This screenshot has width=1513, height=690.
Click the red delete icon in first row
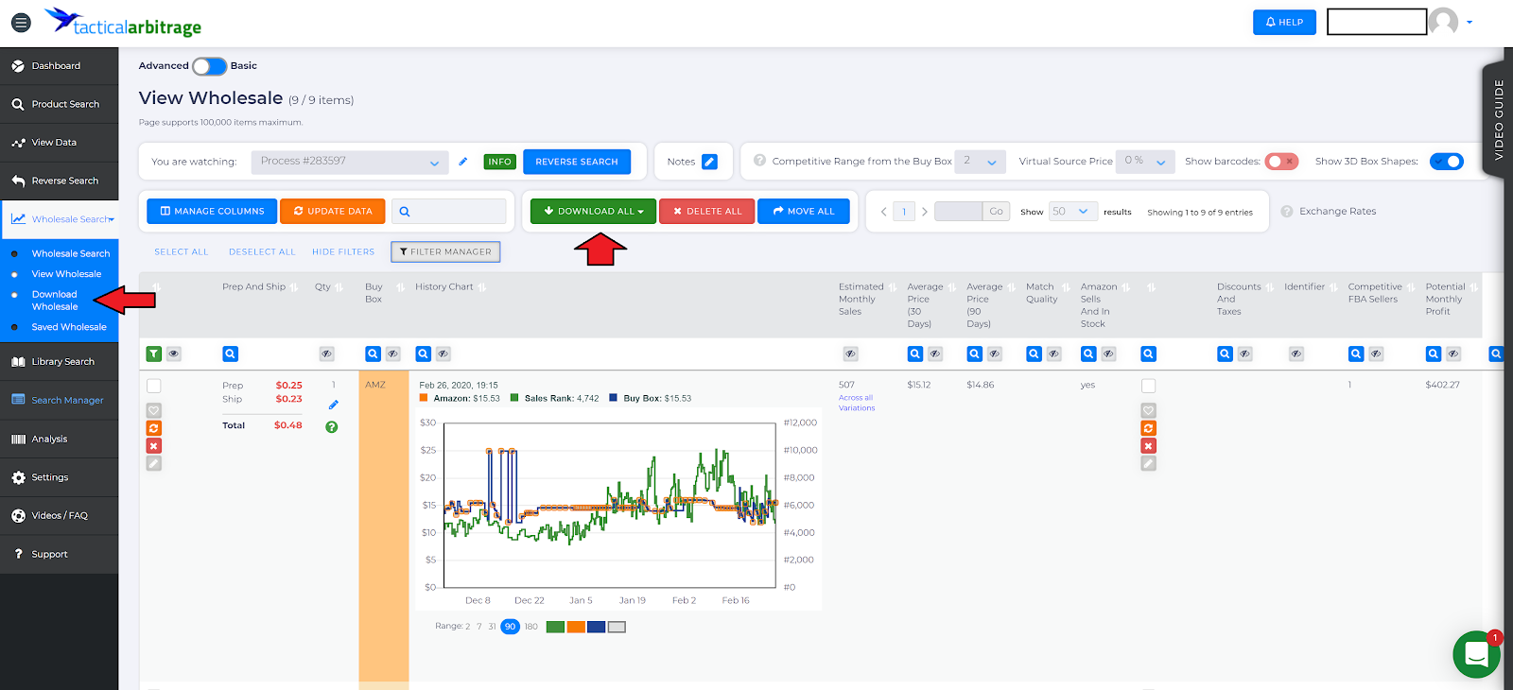(154, 446)
